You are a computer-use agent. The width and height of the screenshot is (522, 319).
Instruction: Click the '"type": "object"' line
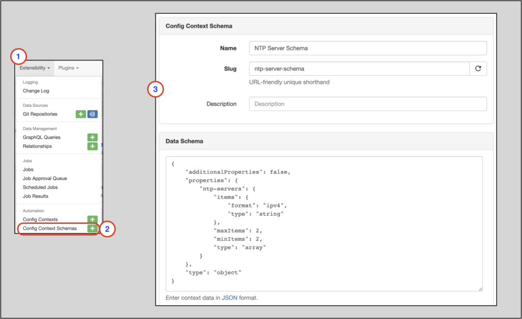click(x=213, y=273)
